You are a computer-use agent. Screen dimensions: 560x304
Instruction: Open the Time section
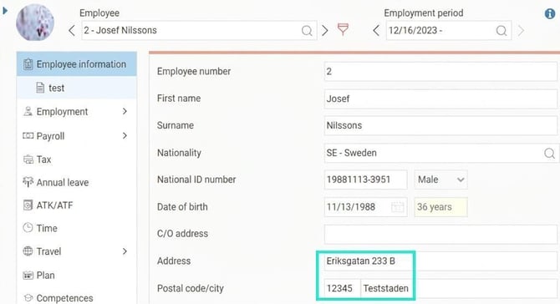(x=76, y=228)
